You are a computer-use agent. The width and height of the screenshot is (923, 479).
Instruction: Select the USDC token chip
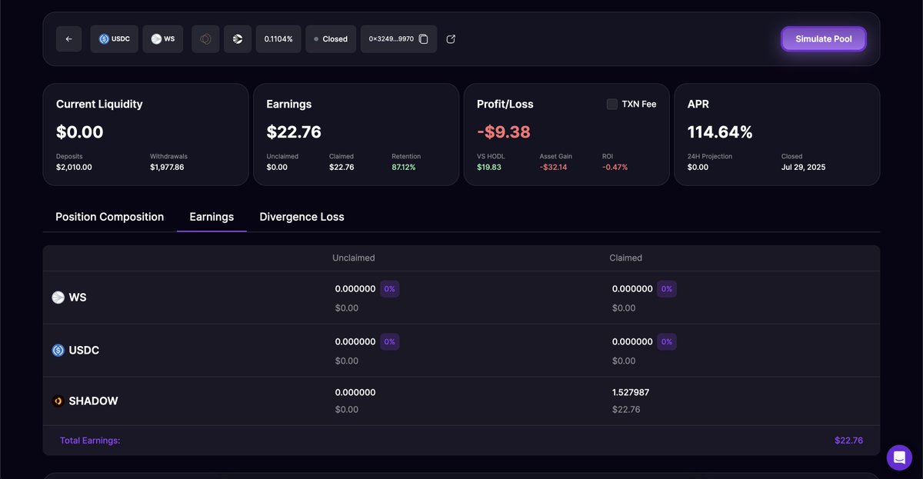[115, 39]
